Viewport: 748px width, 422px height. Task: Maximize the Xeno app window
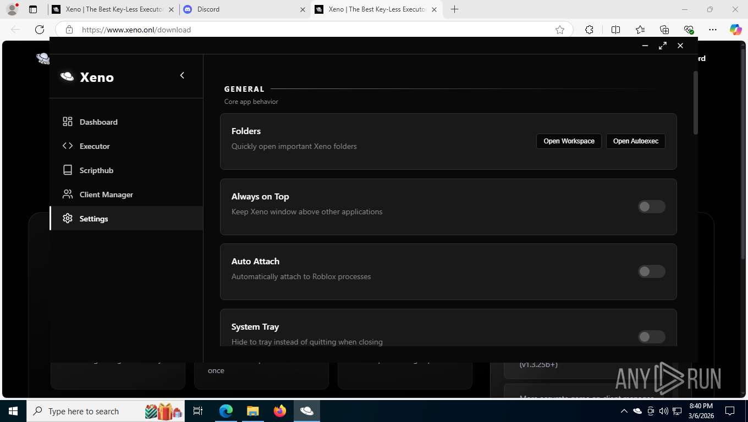point(663,46)
